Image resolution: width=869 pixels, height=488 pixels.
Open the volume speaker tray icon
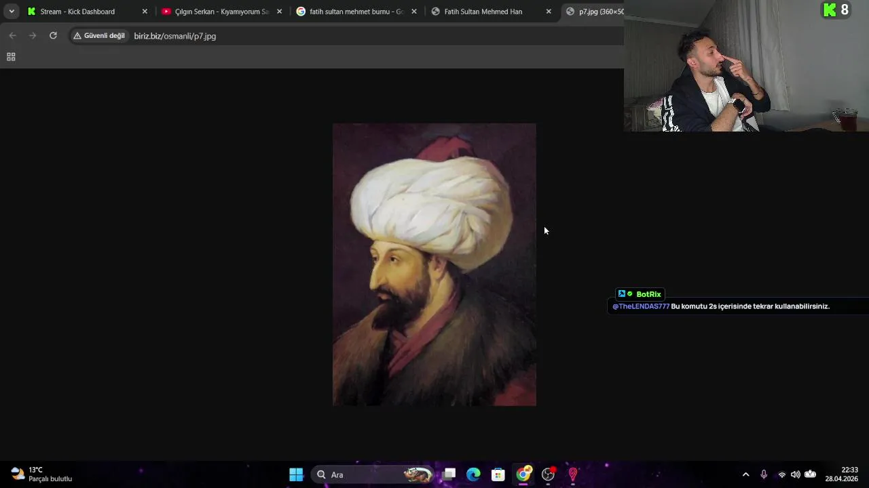[795, 474]
